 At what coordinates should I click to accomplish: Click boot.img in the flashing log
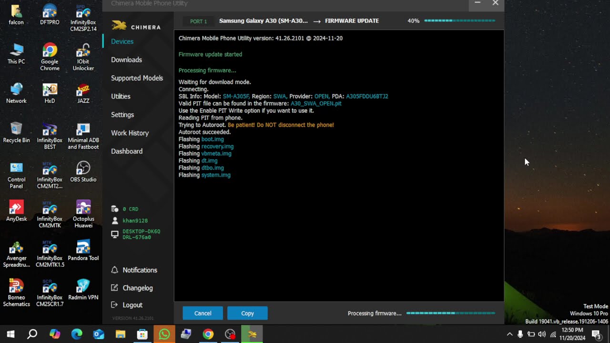[x=213, y=139]
